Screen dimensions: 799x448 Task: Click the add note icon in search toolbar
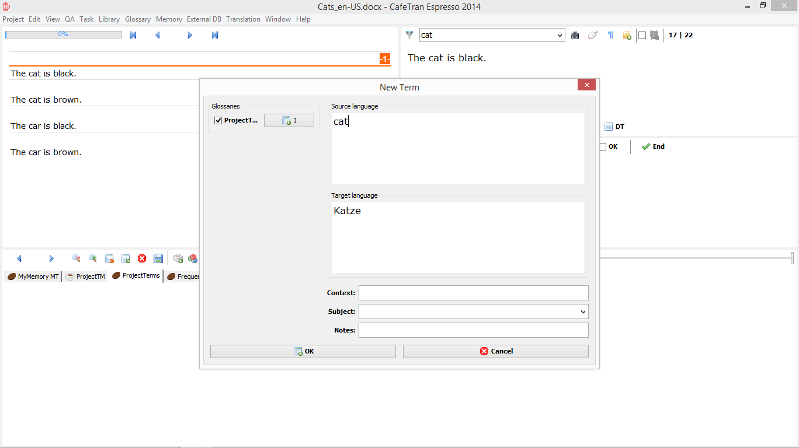click(627, 36)
